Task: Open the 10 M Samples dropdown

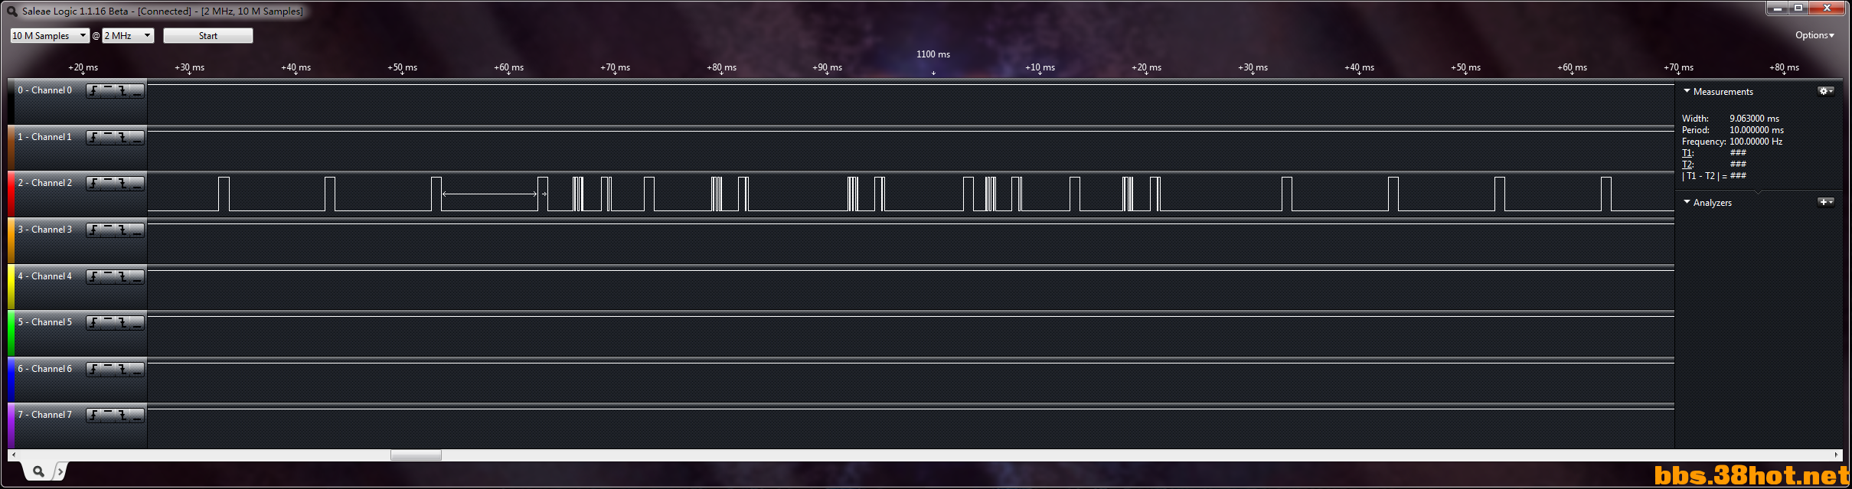Action: click(x=50, y=36)
